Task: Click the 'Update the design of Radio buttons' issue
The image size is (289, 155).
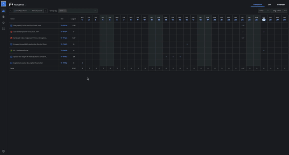Action: (30, 57)
